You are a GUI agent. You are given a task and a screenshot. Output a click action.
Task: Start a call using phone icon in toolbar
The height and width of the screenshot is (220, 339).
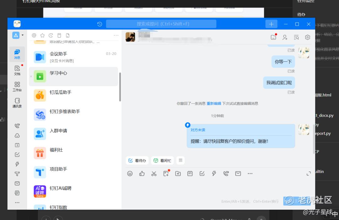226,174
